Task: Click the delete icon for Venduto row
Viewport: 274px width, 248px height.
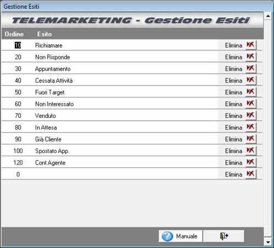Action: (x=250, y=115)
